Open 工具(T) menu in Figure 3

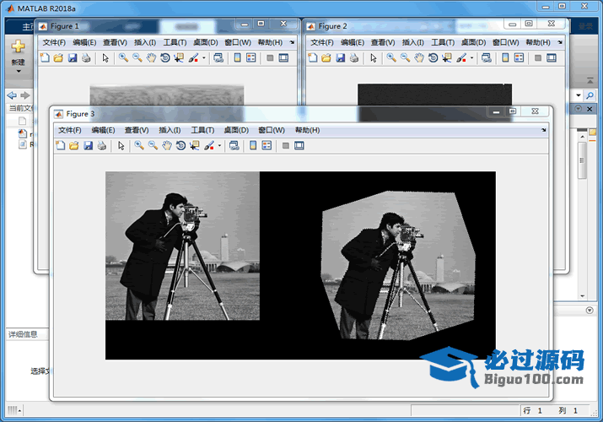pos(202,130)
